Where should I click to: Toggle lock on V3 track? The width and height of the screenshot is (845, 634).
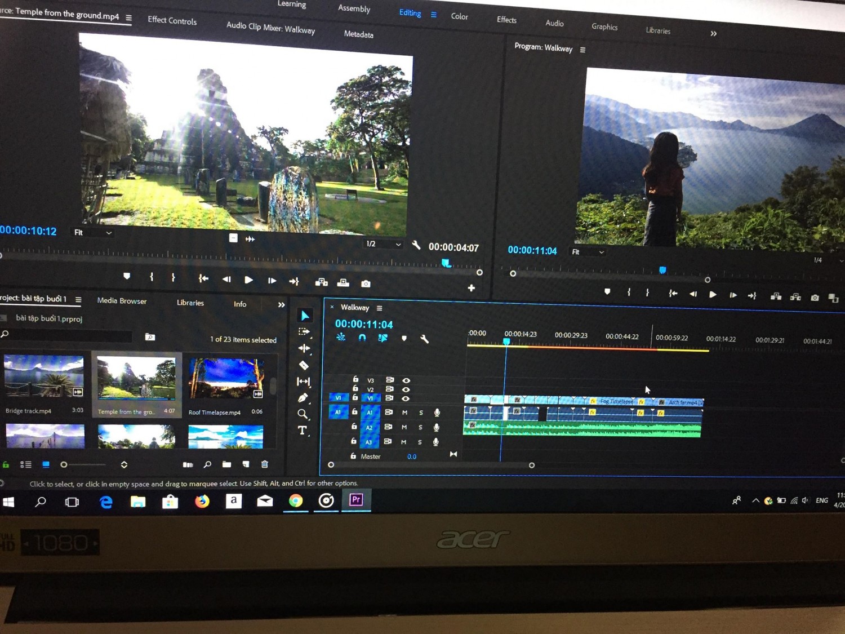click(x=355, y=379)
